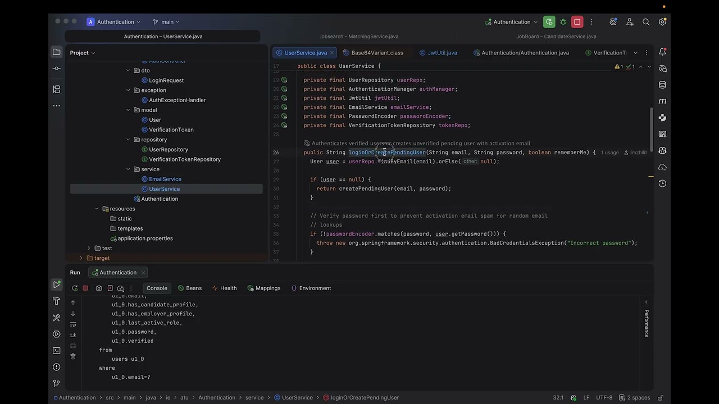Open the Maven tool window
Screen dimensions: 719x404
click(662, 101)
